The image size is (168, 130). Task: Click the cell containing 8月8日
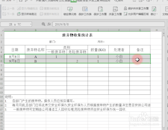14,57
